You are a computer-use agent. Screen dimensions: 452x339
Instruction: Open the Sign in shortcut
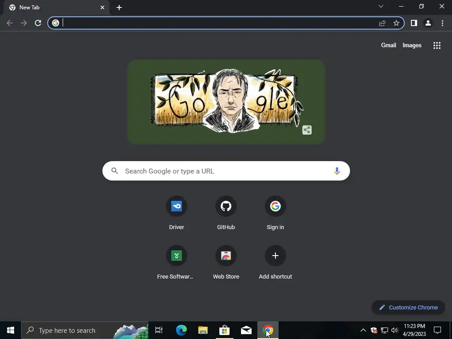point(275,213)
